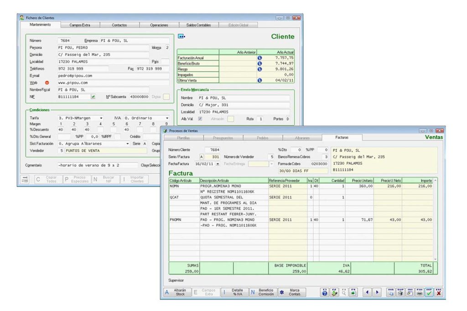This screenshot has width=467, height=311.
Task: Open settings wrench icon in Fichero de Clientes
Action: [x=25, y=179]
